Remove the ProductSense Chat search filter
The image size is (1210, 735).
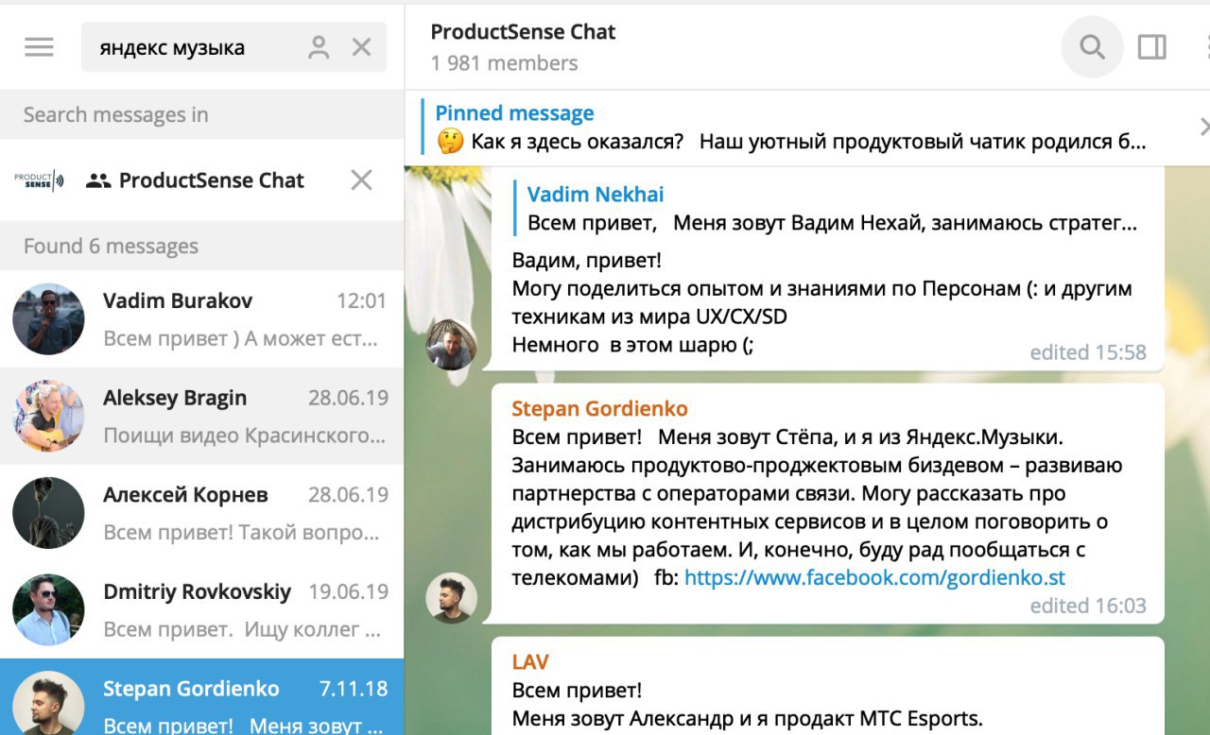coord(361,179)
